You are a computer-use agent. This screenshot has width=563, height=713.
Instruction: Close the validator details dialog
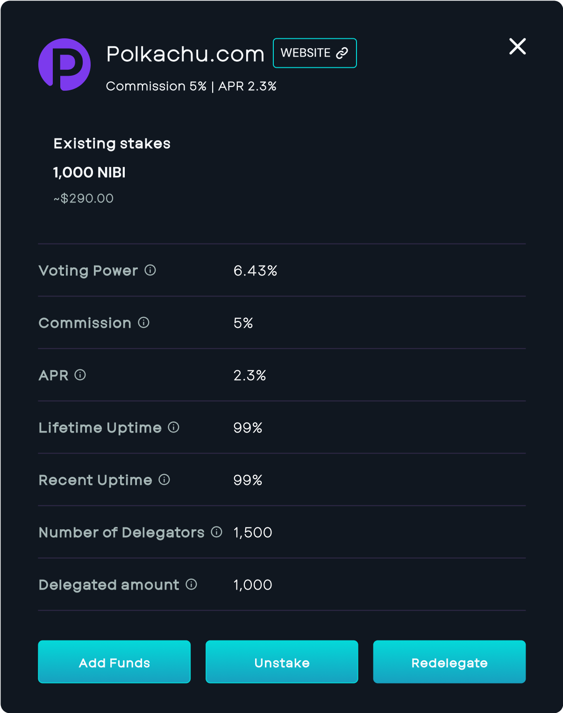click(x=517, y=46)
